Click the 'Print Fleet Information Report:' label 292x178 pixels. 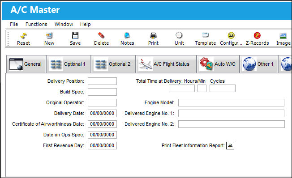[193, 145]
